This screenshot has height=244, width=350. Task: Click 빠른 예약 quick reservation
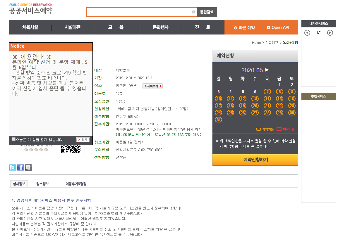click(x=244, y=28)
